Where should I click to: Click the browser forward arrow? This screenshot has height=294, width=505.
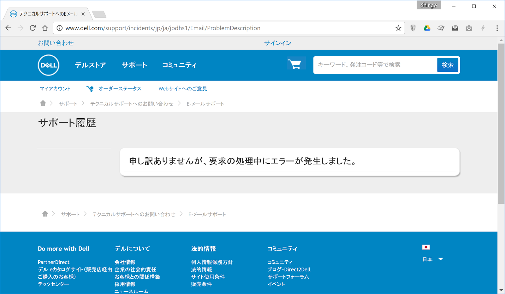pos(21,28)
